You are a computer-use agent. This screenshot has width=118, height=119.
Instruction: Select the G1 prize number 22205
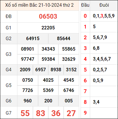48,28
